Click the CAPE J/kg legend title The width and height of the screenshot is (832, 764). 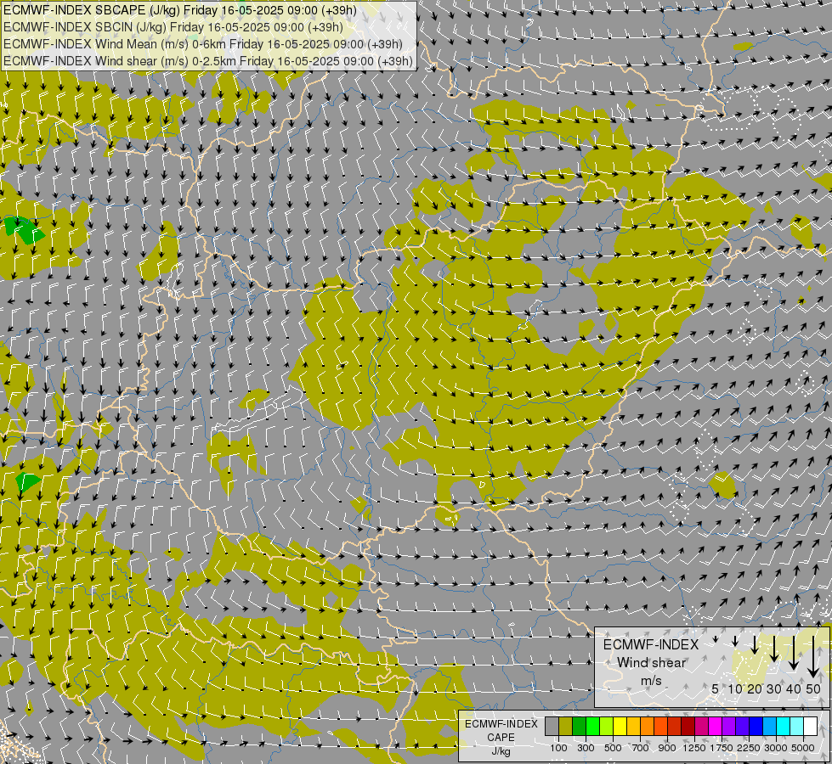coord(501,738)
